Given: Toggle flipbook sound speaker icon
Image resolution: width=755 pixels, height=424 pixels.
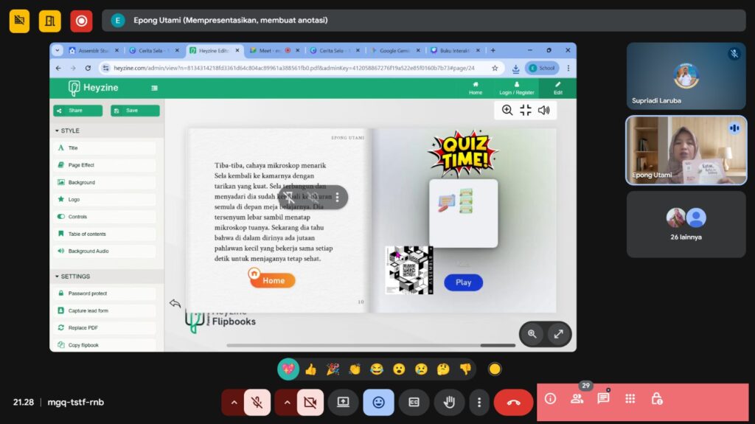Looking at the screenshot, I should [x=544, y=111].
